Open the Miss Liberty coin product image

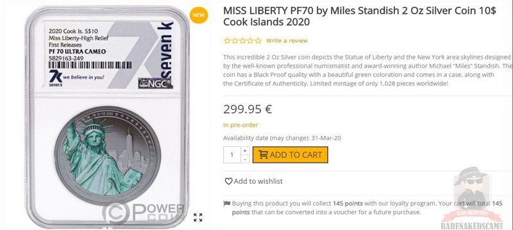[107, 116]
